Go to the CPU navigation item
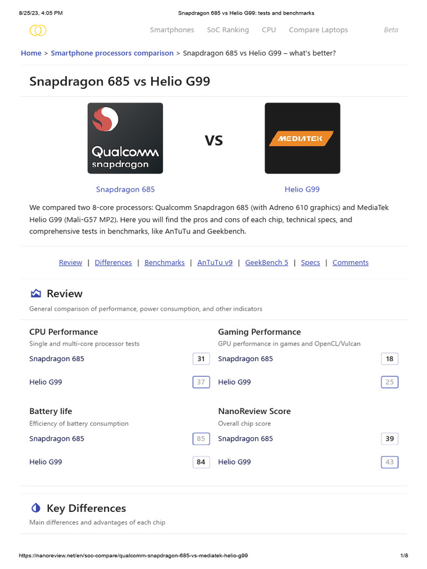Image resolution: width=427 pixels, height=569 pixels. point(269,30)
